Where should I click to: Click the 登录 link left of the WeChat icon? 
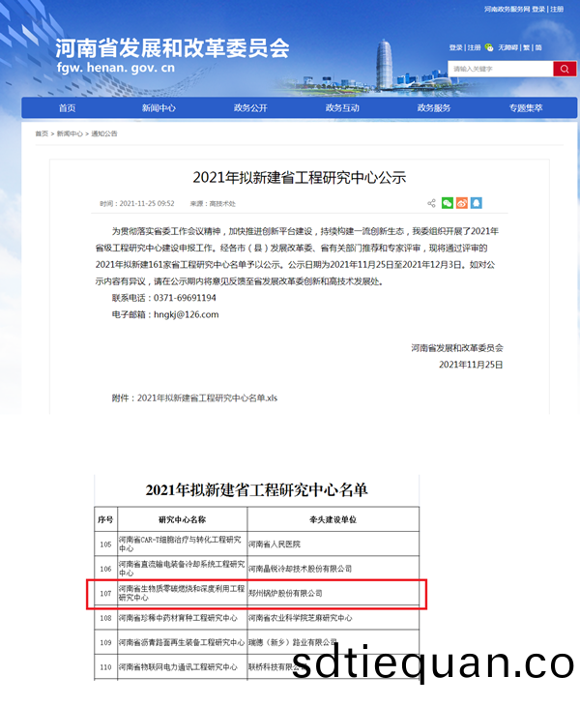pos(456,47)
